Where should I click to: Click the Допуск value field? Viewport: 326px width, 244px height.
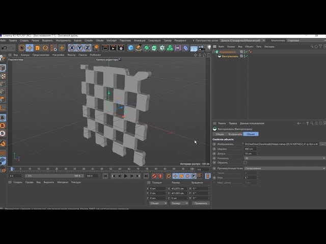pyautogui.click(x=250, y=154)
